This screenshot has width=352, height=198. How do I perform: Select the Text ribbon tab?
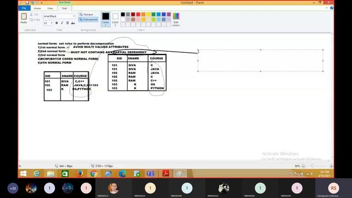point(64,8)
